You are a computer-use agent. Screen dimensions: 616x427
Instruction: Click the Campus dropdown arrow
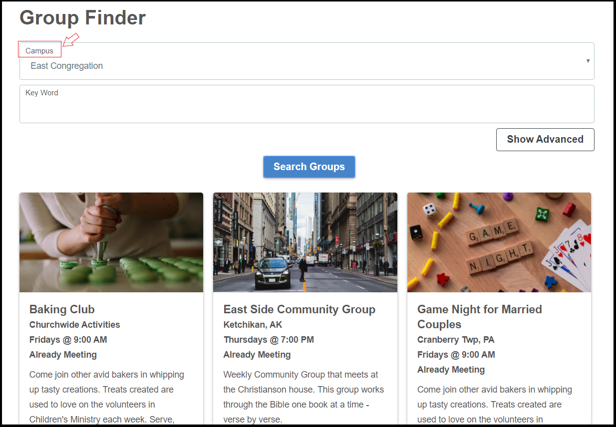(x=588, y=61)
